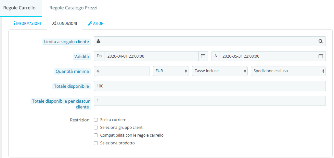Image resolution: width=334 pixels, height=158 pixels.
Task: Click the Validità help label
Action: 81,56
